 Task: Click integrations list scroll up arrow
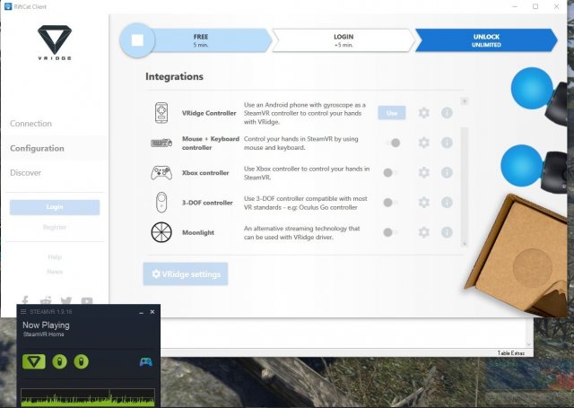click(465, 101)
